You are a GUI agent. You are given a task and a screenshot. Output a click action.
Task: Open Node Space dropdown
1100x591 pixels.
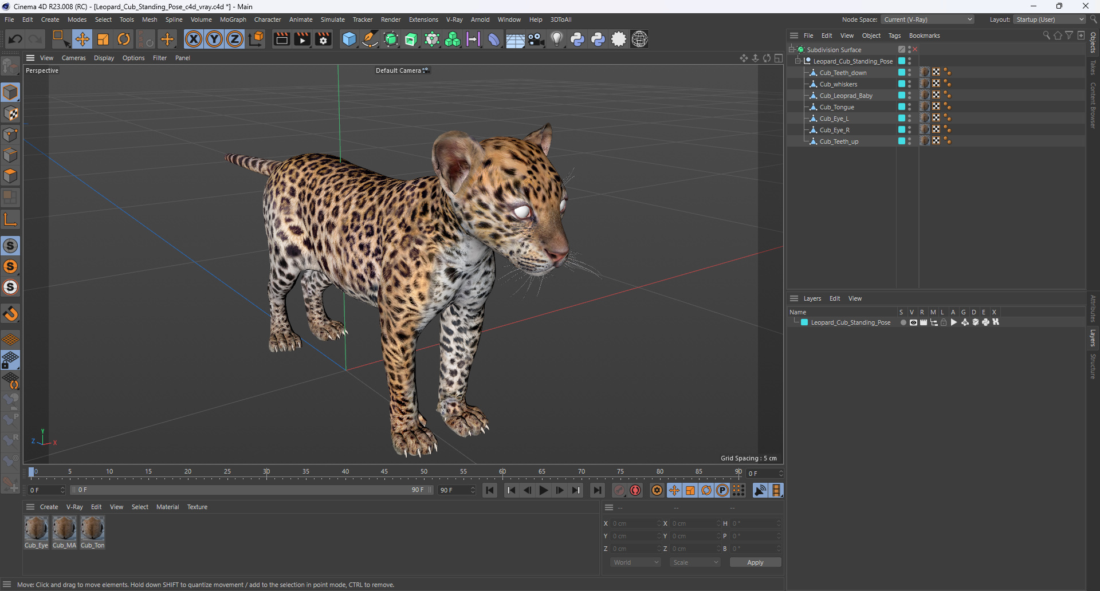tap(928, 19)
